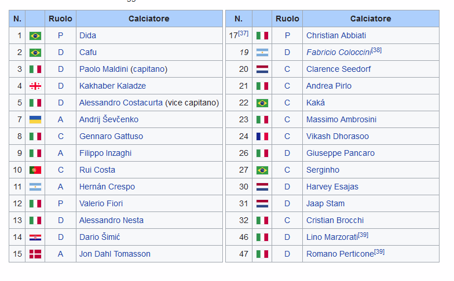The height and width of the screenshot is (281, 454).
Task: Click role link A in Hernán Crespo's row
Action: pyautogui.click(x=60, y=187)
